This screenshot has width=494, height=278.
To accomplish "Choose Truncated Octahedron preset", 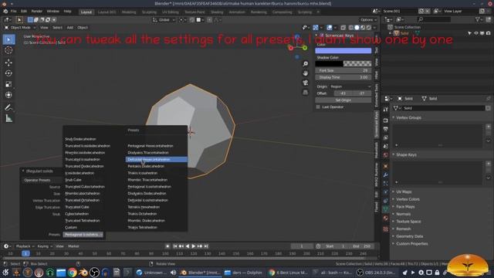I will (x=83, y=200).
